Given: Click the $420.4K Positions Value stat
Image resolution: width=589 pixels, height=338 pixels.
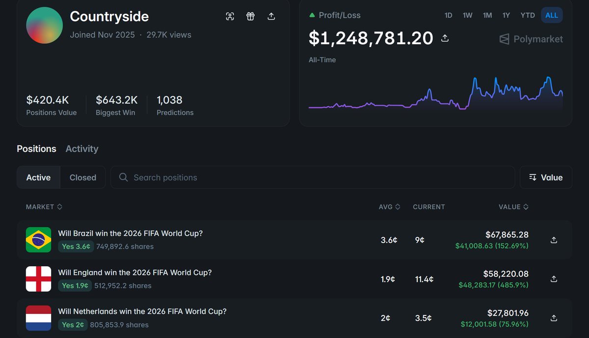Looking at the screenshot, I should click(52, 106).
